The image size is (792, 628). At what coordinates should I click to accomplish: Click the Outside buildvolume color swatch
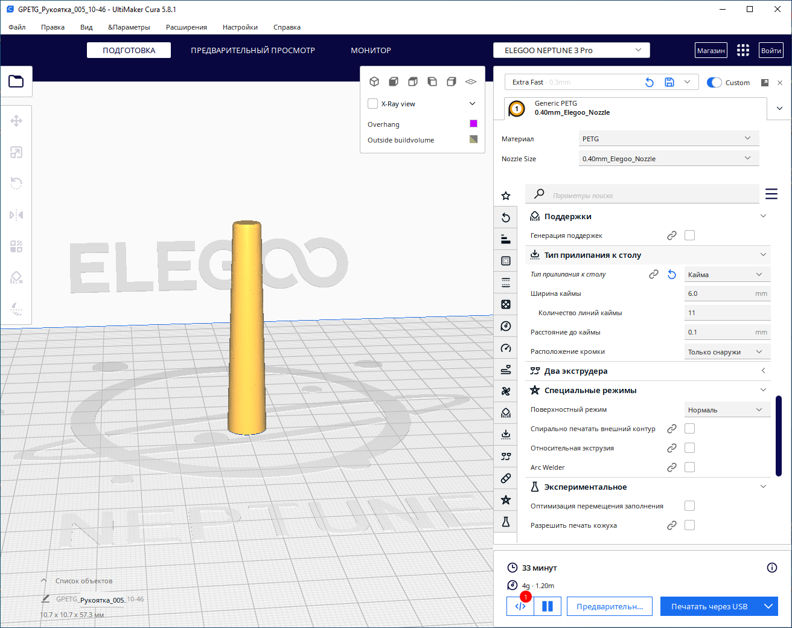(473, 139)
